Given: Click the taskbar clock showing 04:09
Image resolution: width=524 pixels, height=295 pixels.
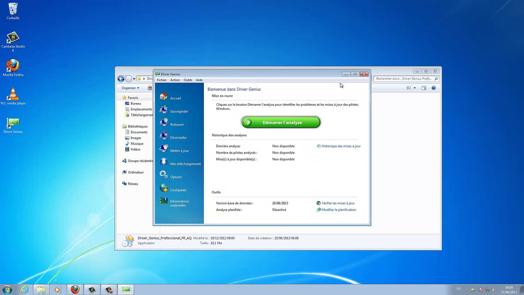Looking at the screenshot, I should [x=509, y=290].
